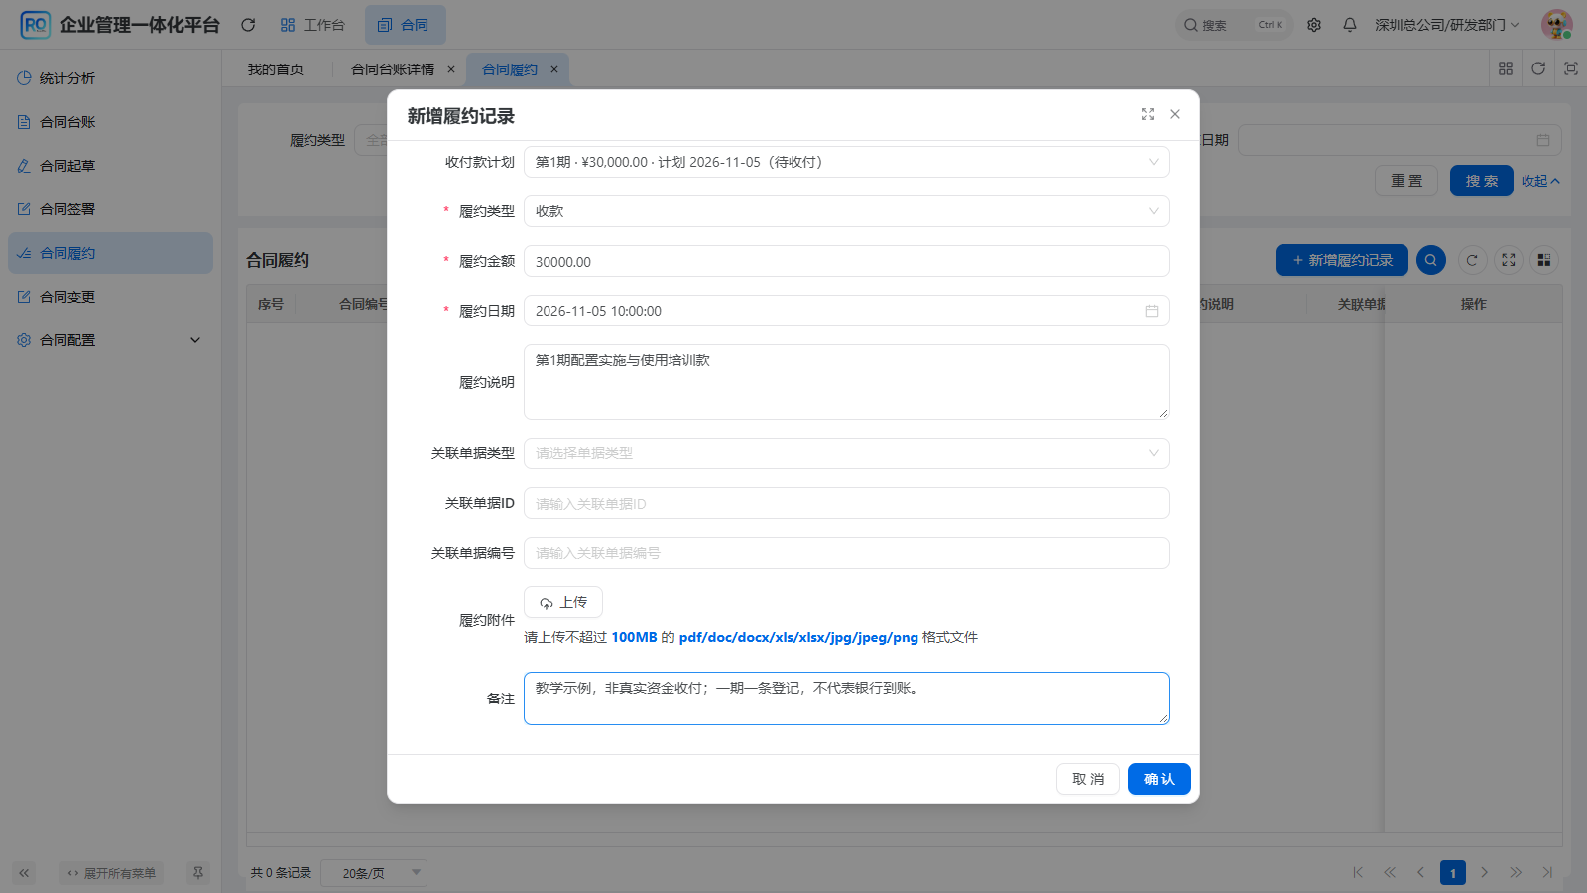Open the 收付款计划 dropdown
This screenshot has height=893, width=1587.
[846, 162]
